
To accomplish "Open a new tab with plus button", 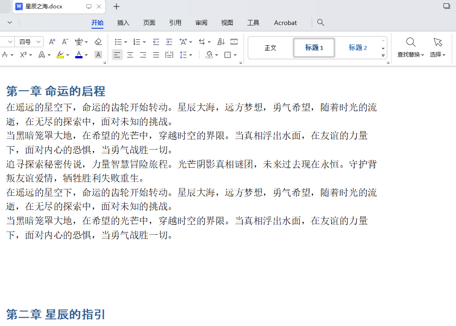I will (x=116, y=6).
